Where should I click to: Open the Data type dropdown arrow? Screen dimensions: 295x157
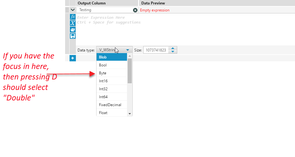(128, 50)
